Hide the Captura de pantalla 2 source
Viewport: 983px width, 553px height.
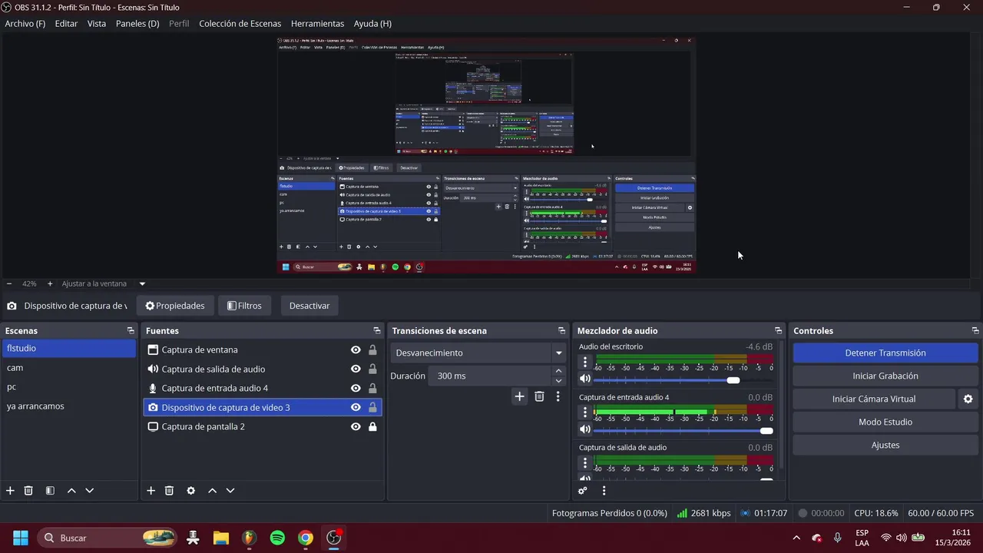[x=356, y=426]
